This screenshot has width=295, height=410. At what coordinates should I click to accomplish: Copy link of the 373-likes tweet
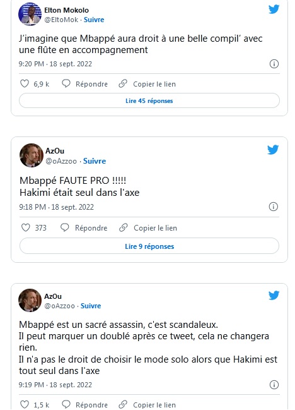click(x=148, y=228)
